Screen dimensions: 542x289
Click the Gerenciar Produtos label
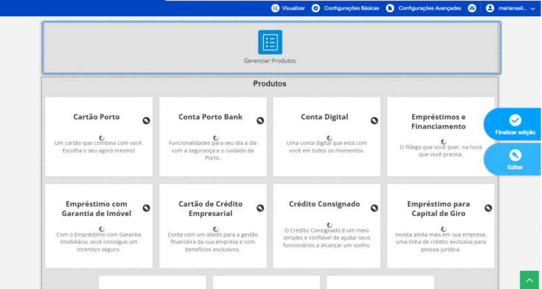coord(270,61)
